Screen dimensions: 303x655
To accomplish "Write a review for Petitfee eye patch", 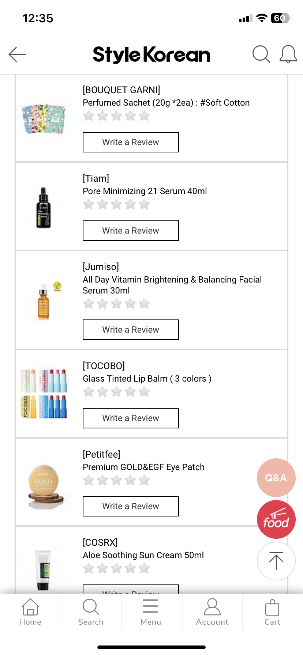I will click(131, 506).
